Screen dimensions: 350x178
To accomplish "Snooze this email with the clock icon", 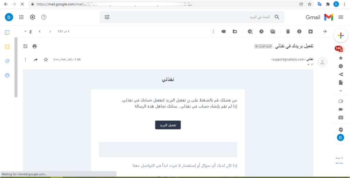I will (261, 32).
